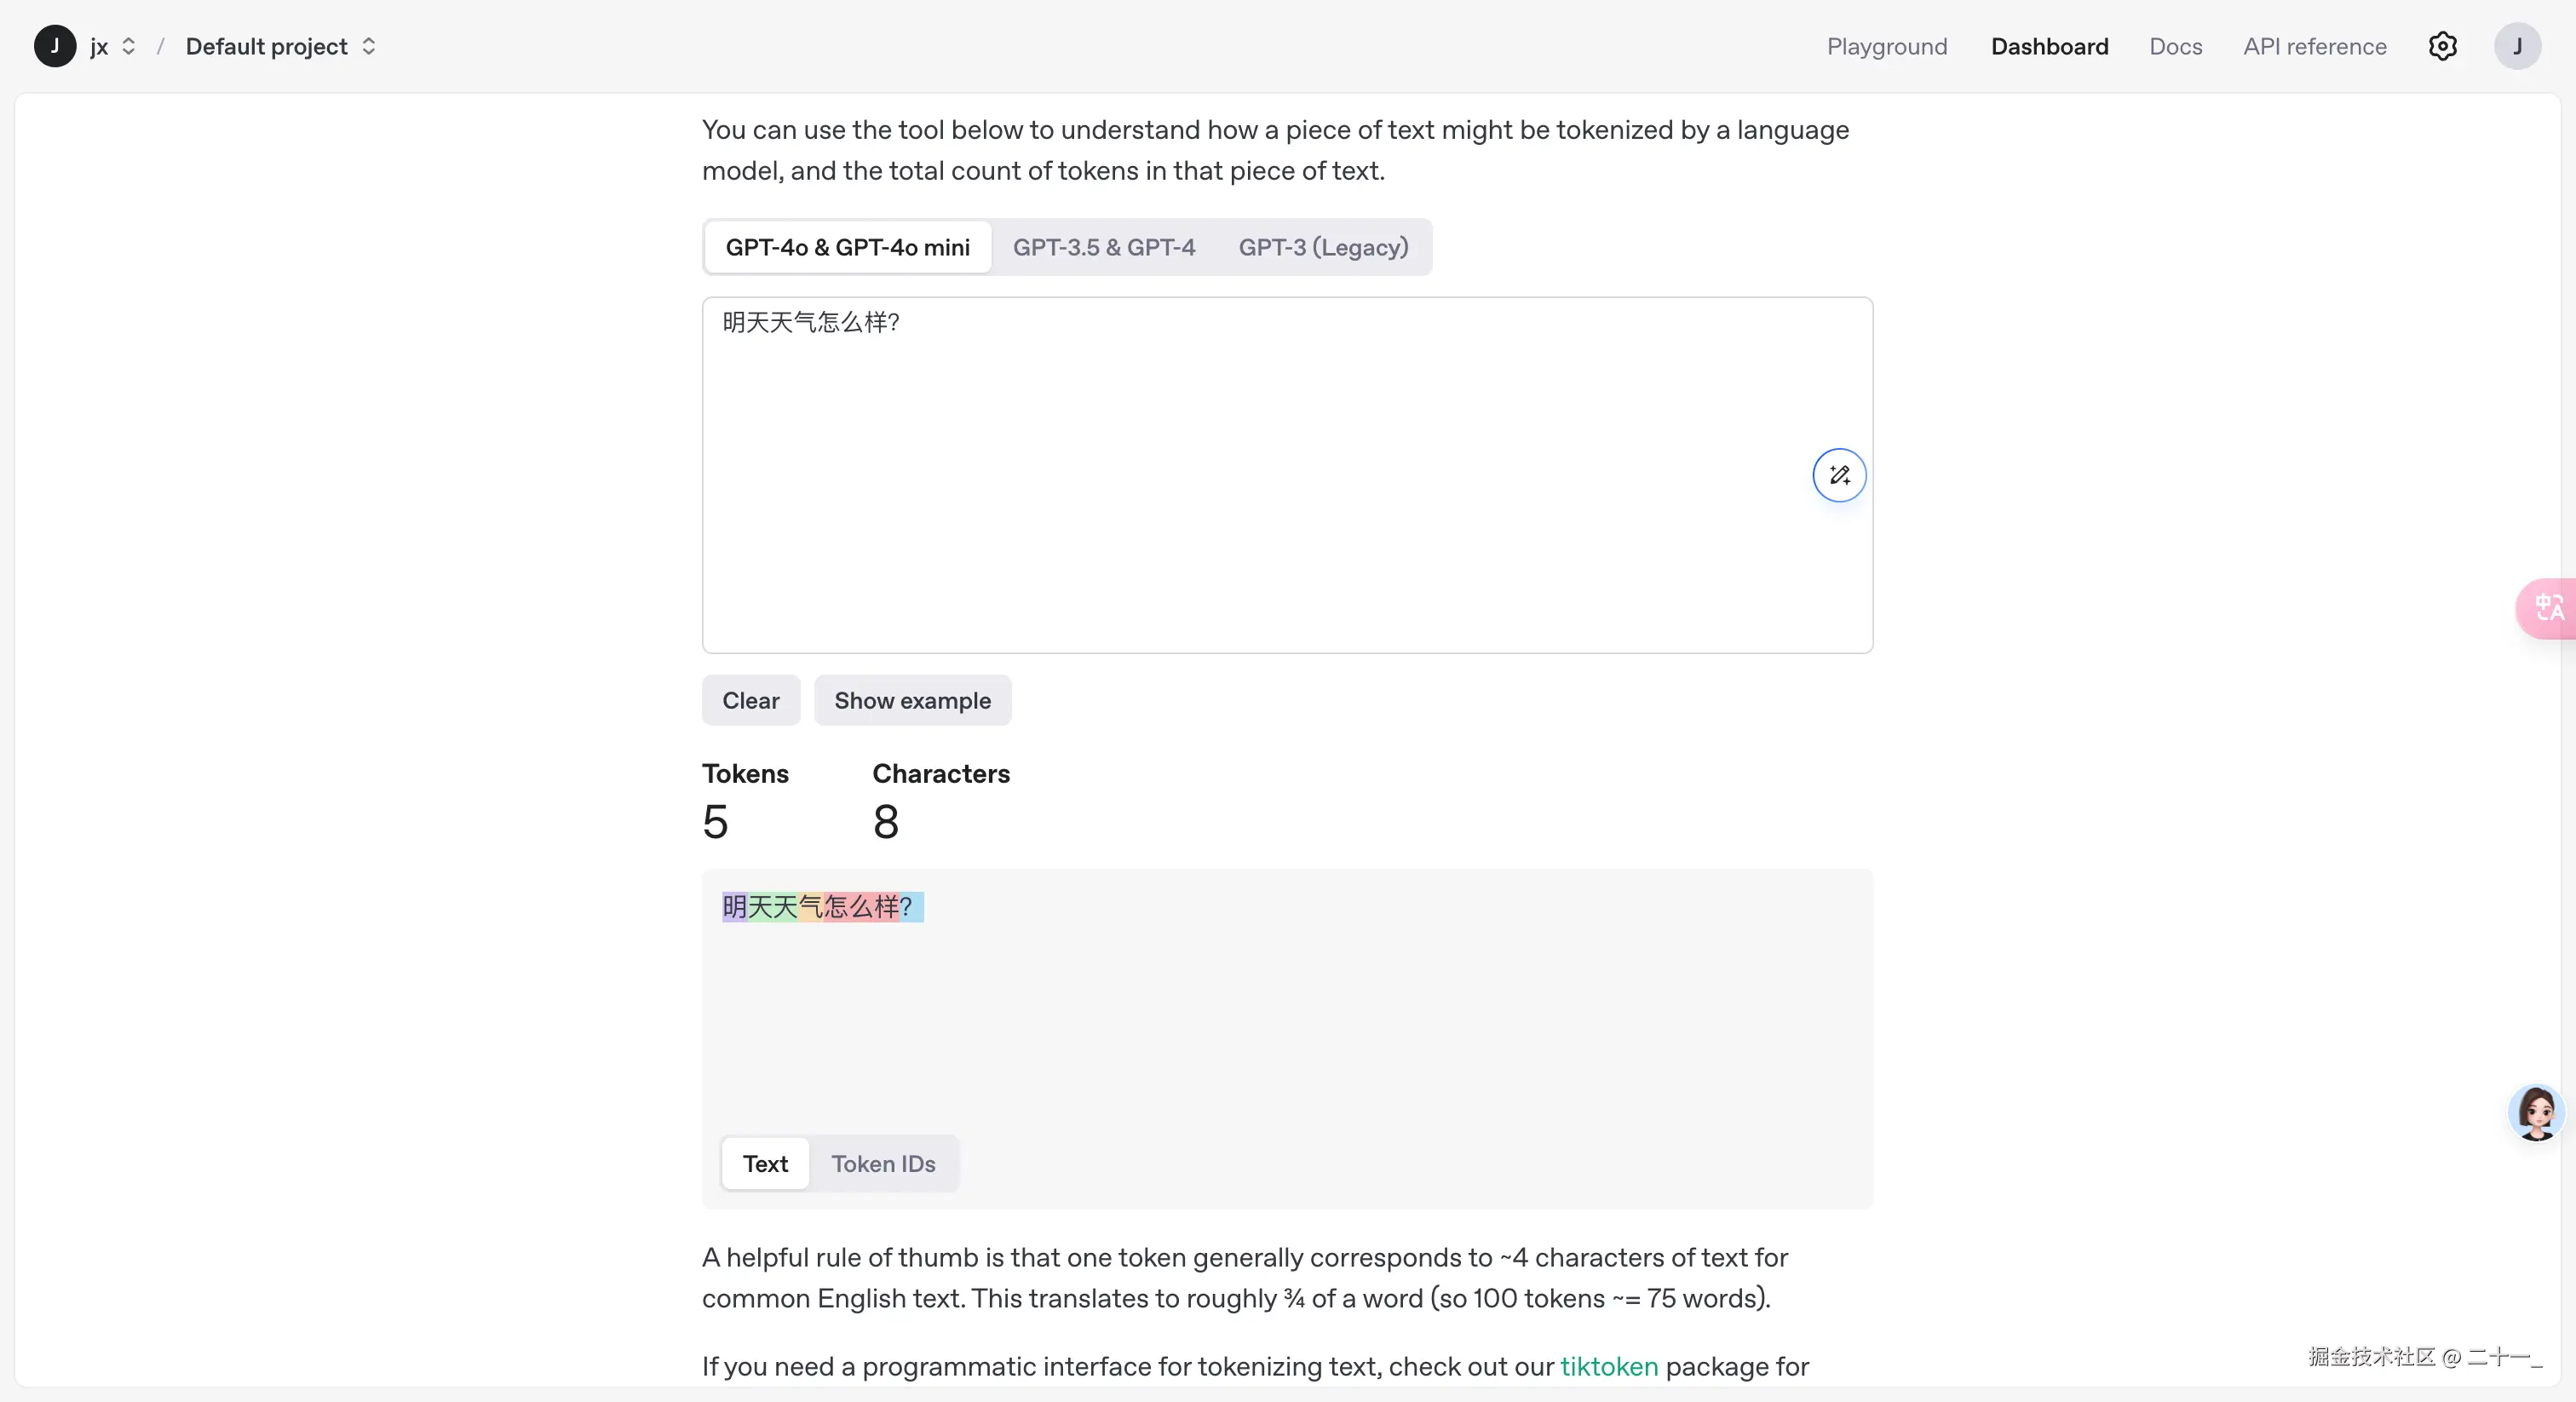2576x1402 pixels.
Task: Show the Token IDs view
Action: [x=883, y=1163]
